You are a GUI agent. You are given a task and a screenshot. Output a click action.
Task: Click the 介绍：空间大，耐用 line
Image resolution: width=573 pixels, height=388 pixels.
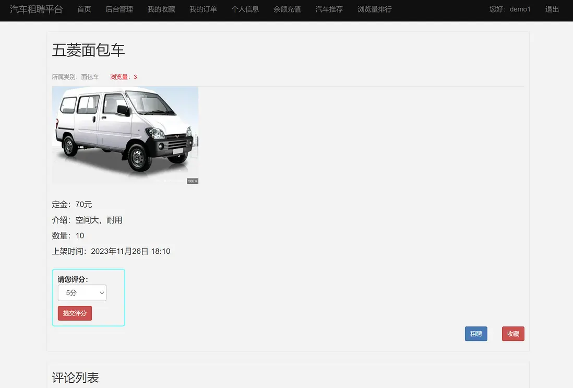click(x=87, y=220)
